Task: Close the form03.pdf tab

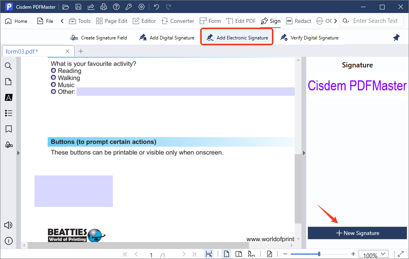Action: (x=67, y=51)
